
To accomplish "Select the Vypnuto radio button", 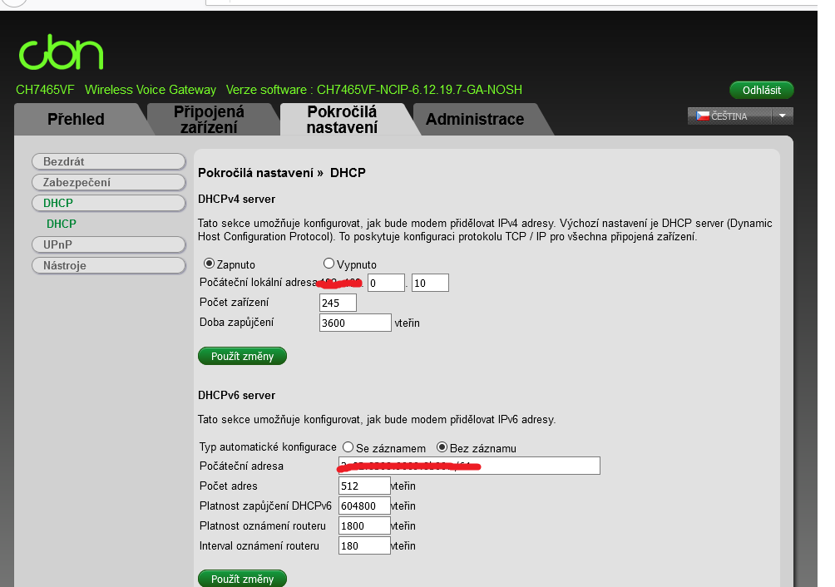I will [329, 264].
